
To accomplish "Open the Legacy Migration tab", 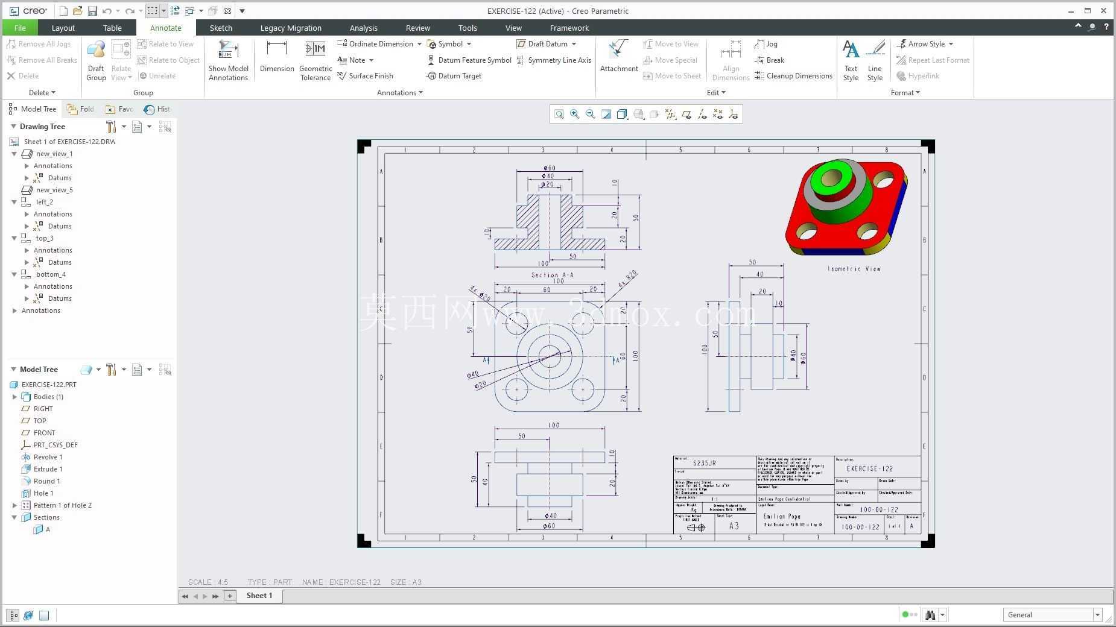I will [291, 28].
